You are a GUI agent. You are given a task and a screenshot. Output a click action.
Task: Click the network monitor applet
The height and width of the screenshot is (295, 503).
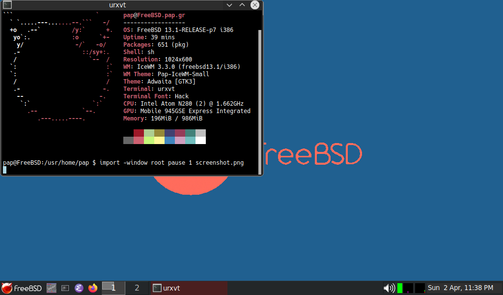pyautogui.click(x=420, y=288)
